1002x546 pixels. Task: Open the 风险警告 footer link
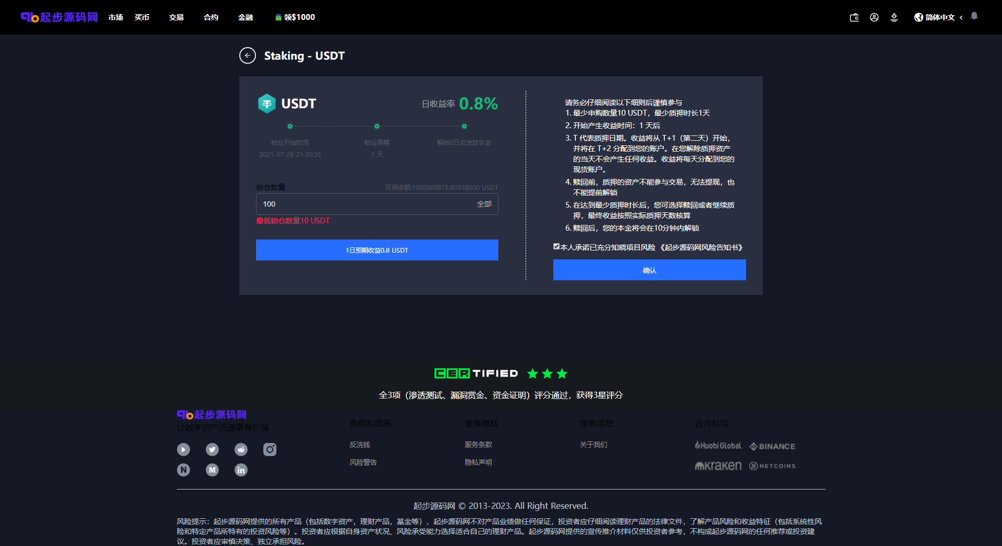pyautogui.click(x=363, y=462)
